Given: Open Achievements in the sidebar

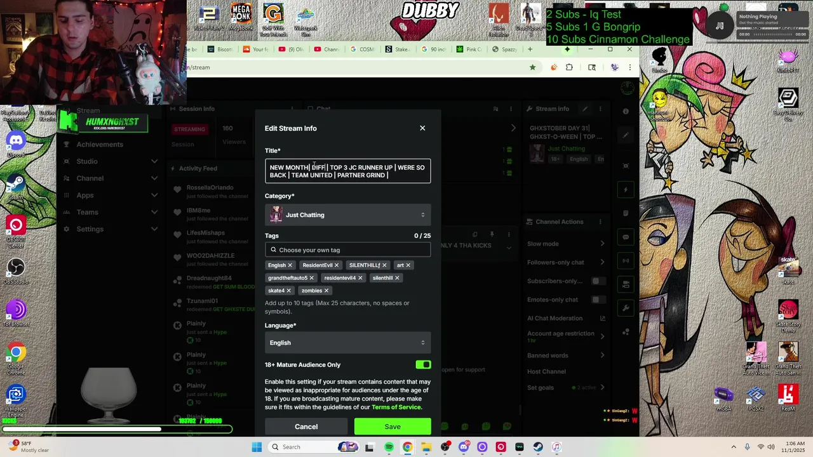Looking at the screenshot, I should point(100,145).
